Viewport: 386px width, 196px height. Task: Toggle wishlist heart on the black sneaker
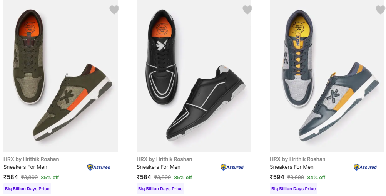(x=247, y=10)
